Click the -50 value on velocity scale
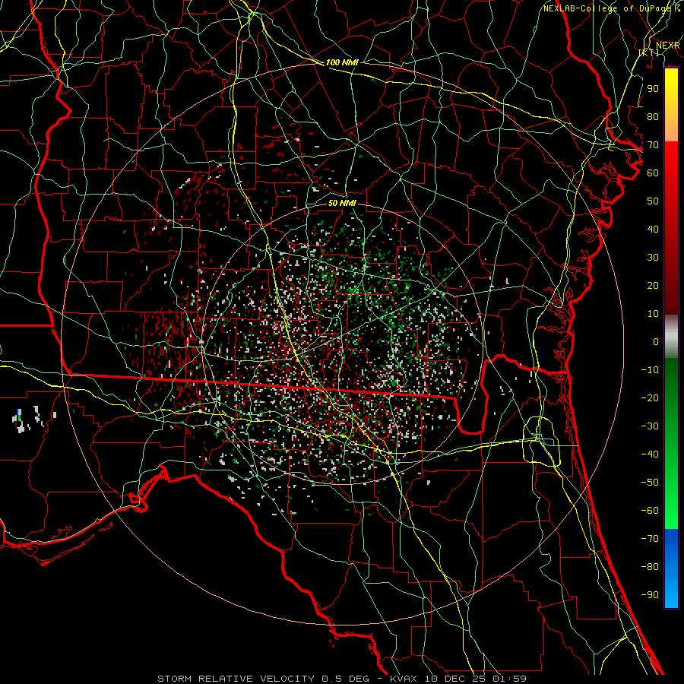Image resolution: width=684 pixels, height=684 pixels. coord(650,483)
